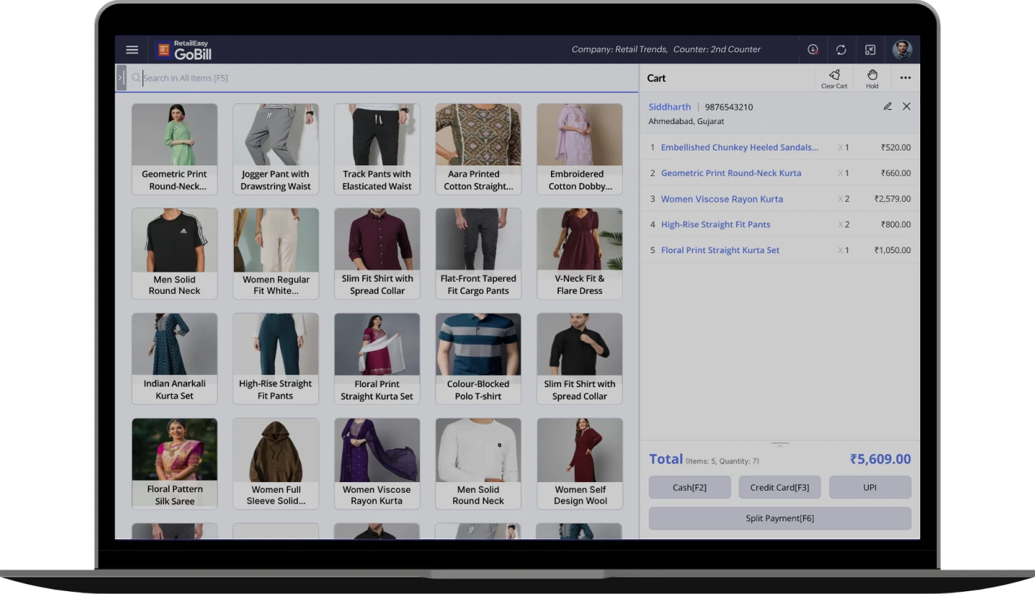Open the profile avatar menu
The image size is (1035, 594).
902,49
